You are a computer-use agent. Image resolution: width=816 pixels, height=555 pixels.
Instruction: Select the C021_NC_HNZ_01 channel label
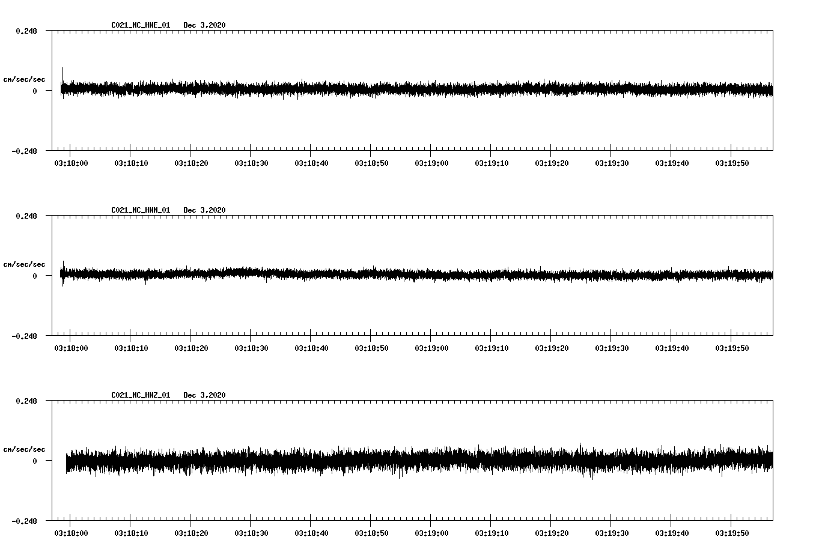tap(139, 394)
